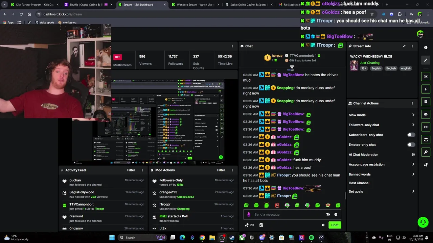Open the info icon in right sidebar
433x243 pixels.
click(426, 48)
